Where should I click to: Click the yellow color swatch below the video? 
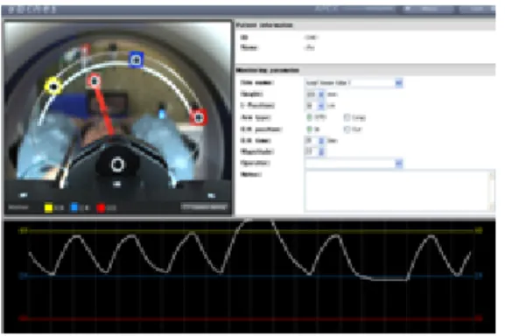coord(48,208)
